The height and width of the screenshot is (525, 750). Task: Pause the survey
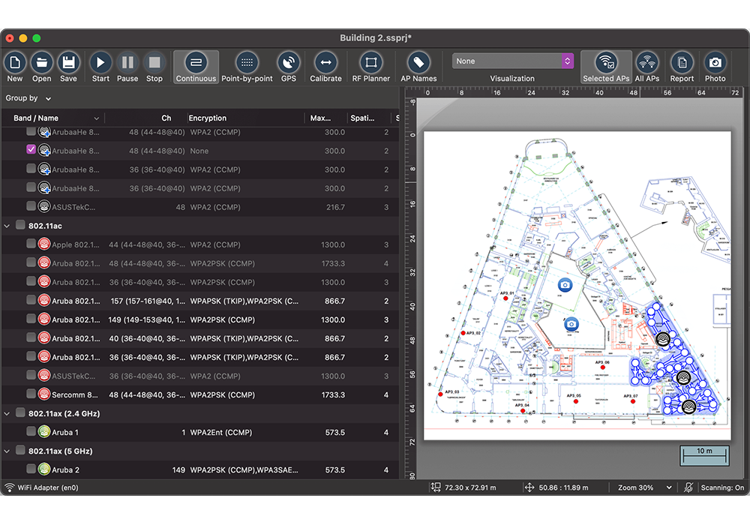tap(127, 63)
